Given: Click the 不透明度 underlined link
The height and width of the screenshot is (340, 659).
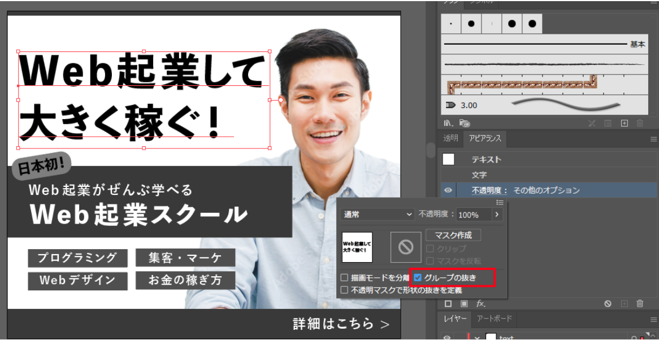Looking at the screenshot, I should click(489, 190).
